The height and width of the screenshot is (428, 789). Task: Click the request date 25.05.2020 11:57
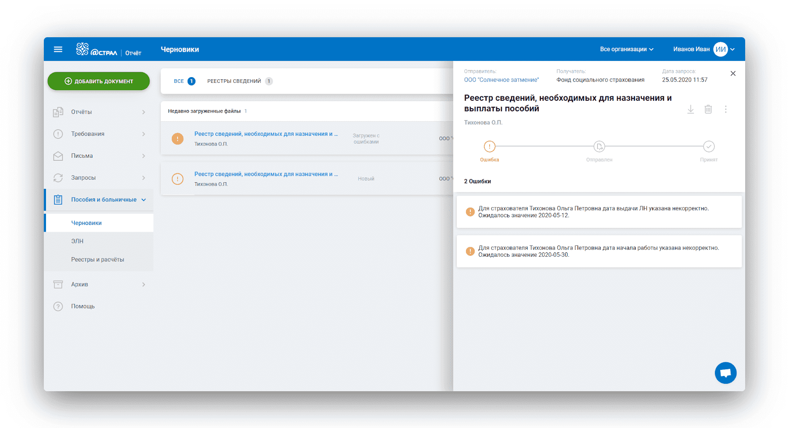pos(685,80)
